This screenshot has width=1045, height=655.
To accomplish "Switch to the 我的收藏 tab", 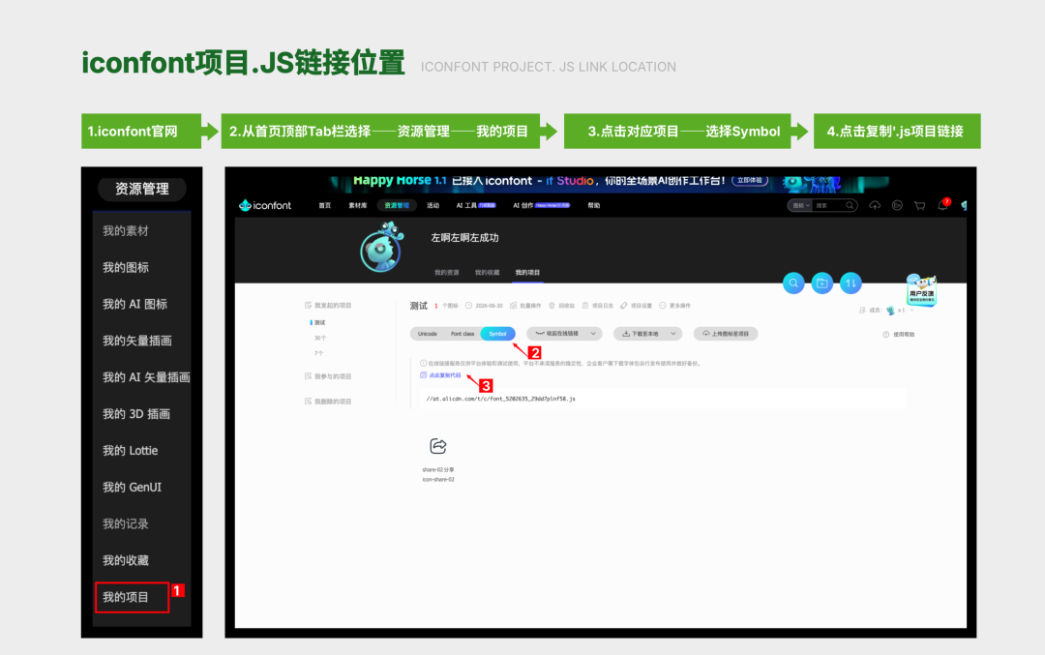I will 487,273.
